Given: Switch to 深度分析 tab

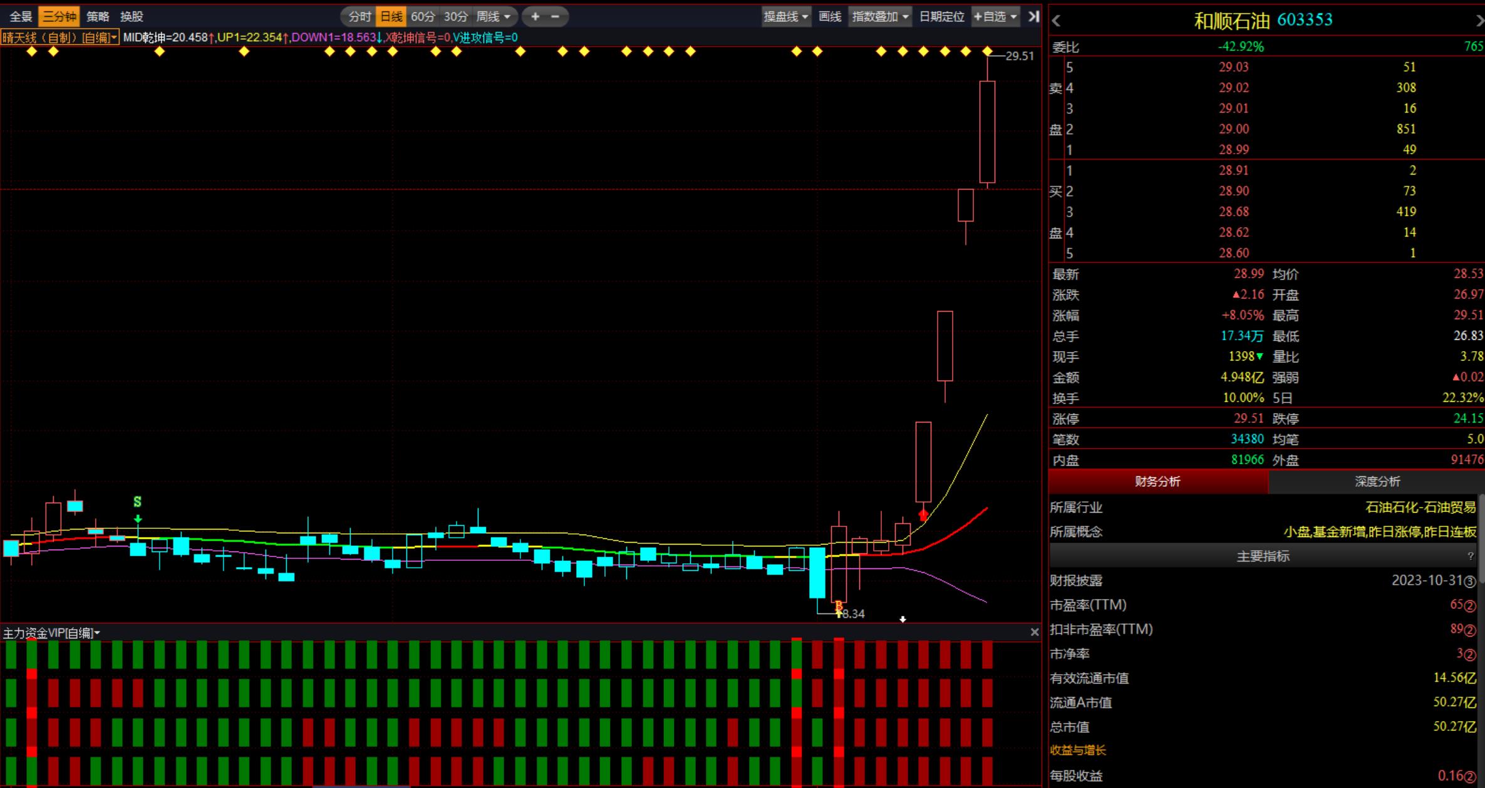Looking at the screenshot, I should click(x=1377, y=481).
